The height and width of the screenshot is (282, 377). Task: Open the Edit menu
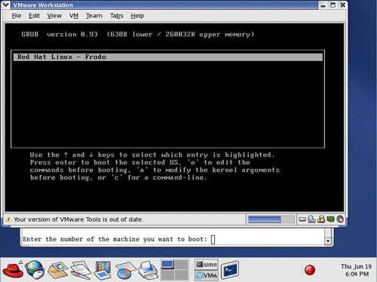(34, 16)
